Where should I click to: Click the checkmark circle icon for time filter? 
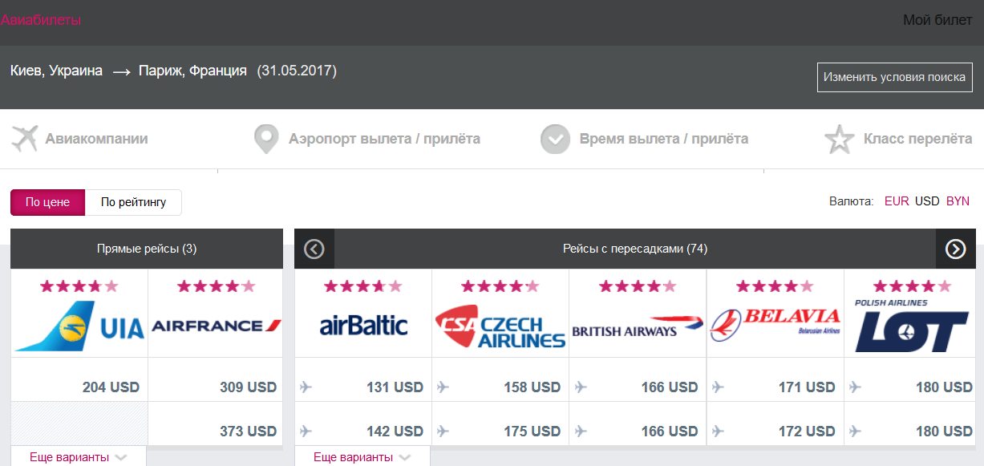[555, 139]
